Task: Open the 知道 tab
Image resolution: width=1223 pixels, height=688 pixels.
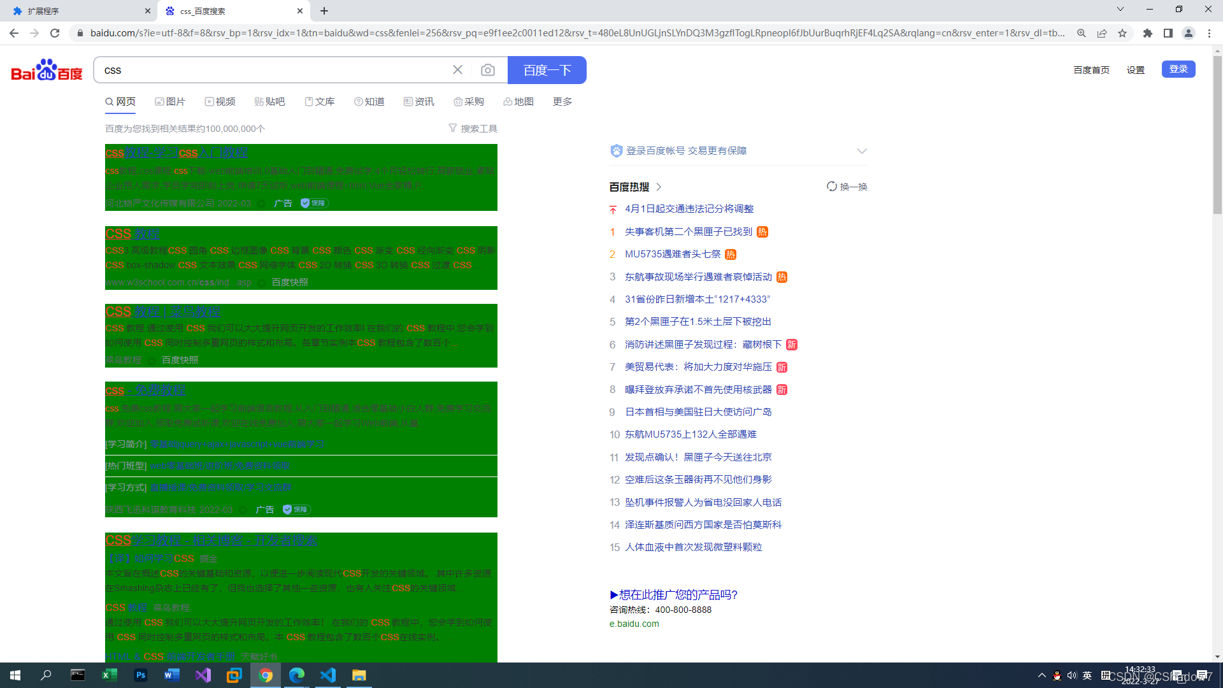Action: coord(369,102)
